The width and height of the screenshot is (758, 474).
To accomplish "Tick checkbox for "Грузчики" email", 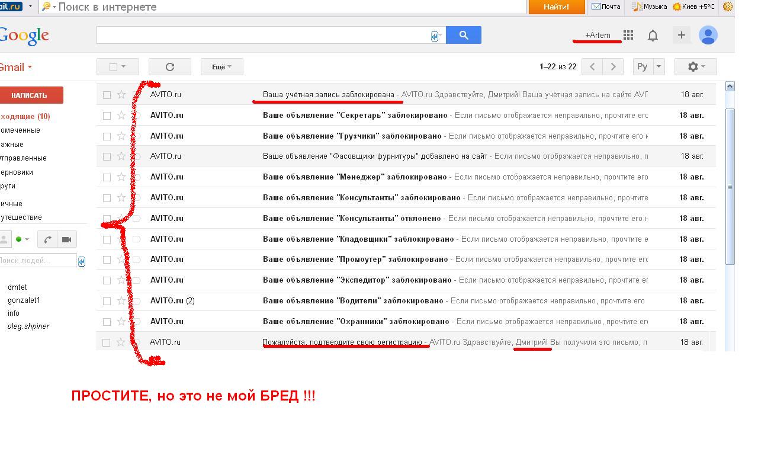I will point(107,136).
